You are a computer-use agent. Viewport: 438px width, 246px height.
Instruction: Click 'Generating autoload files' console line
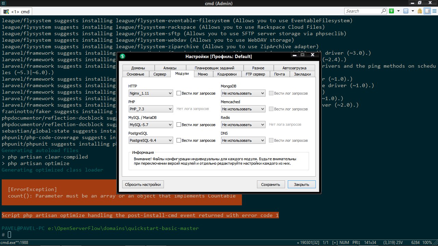[x=40, y=150]
